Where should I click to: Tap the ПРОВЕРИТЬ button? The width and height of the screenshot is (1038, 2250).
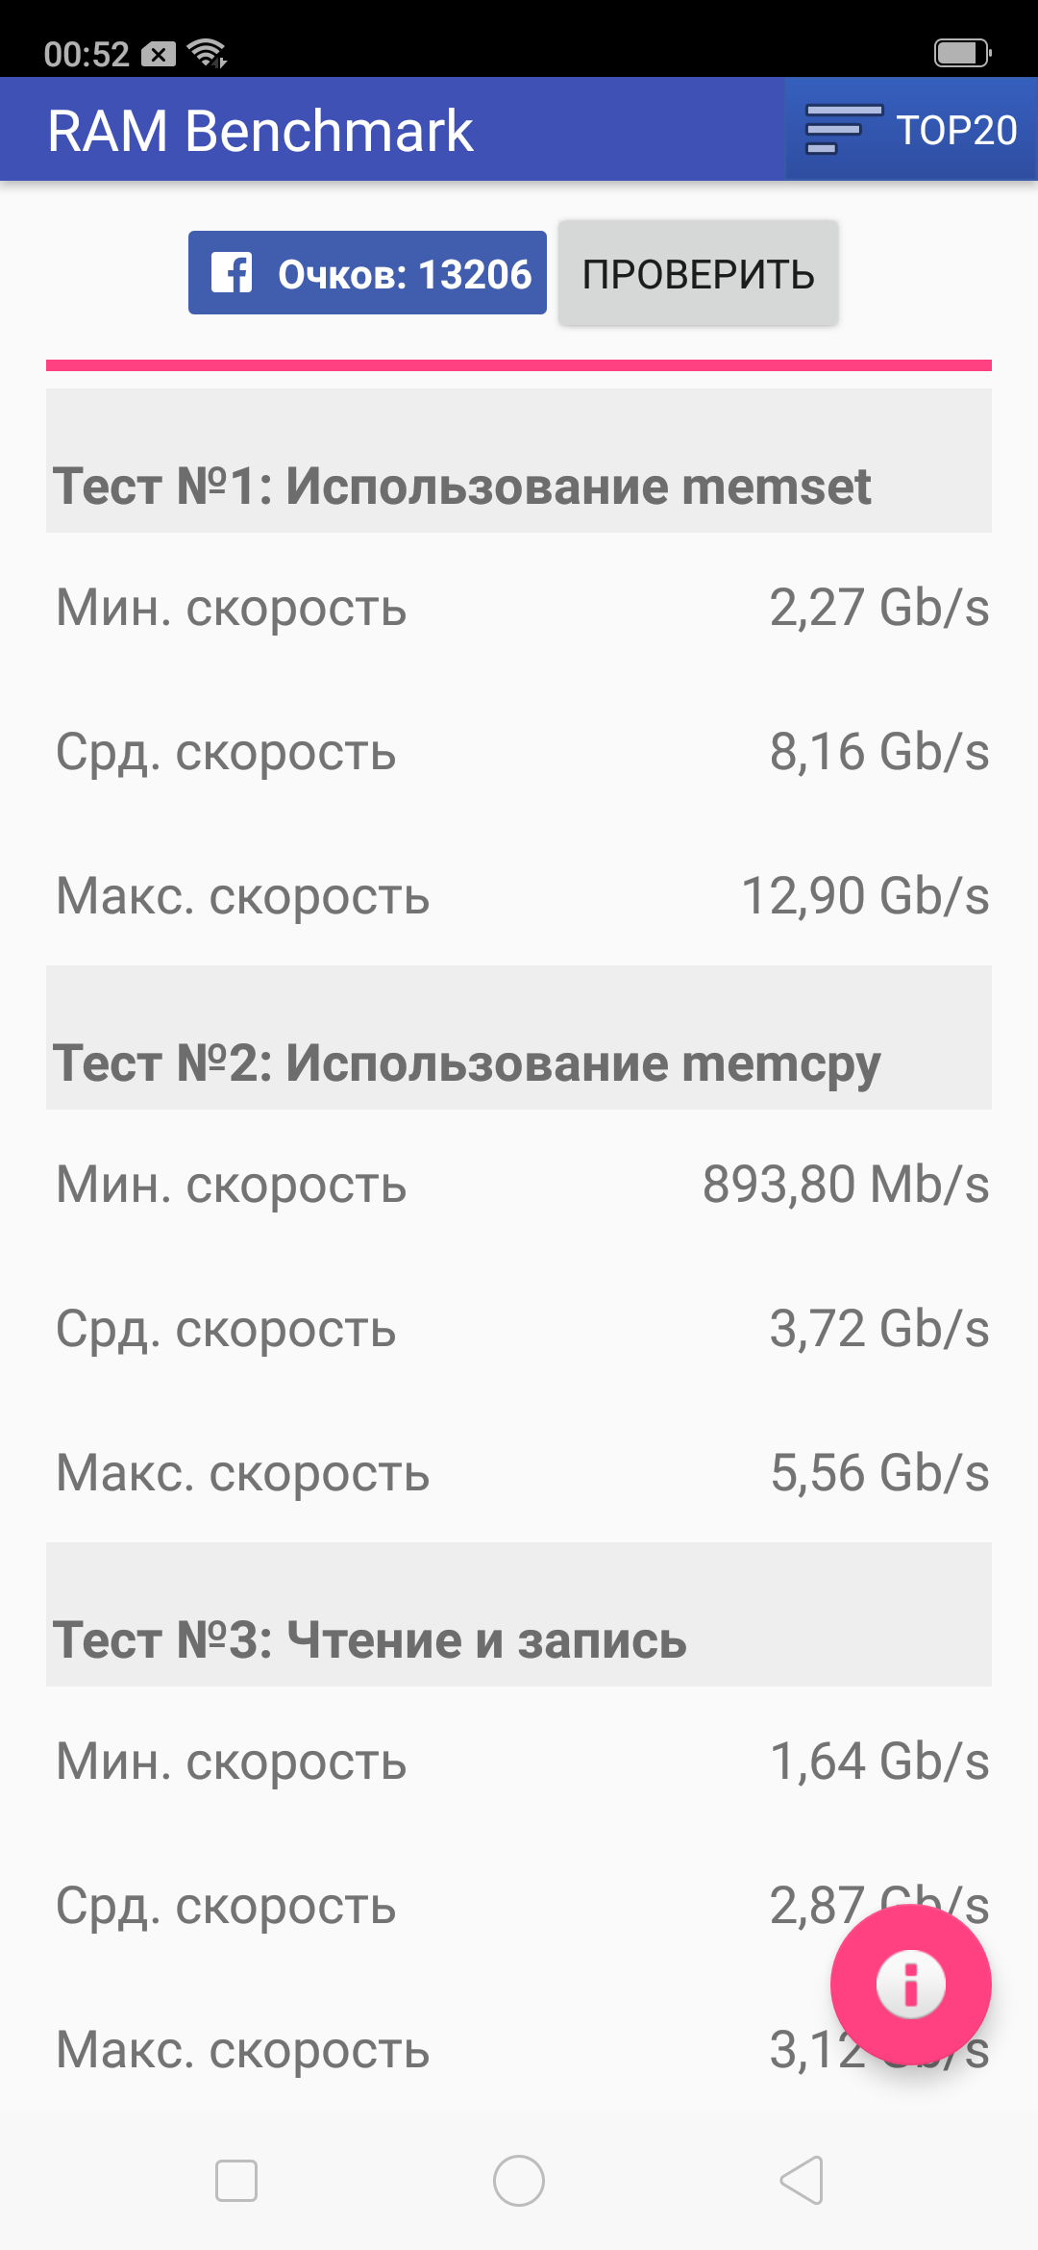pos(699,274)
